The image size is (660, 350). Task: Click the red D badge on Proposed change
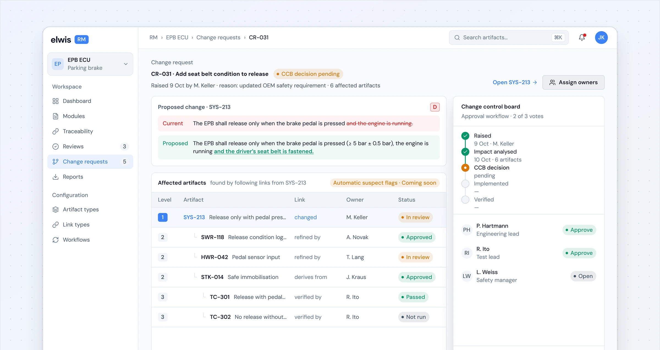tap(435, 107)
